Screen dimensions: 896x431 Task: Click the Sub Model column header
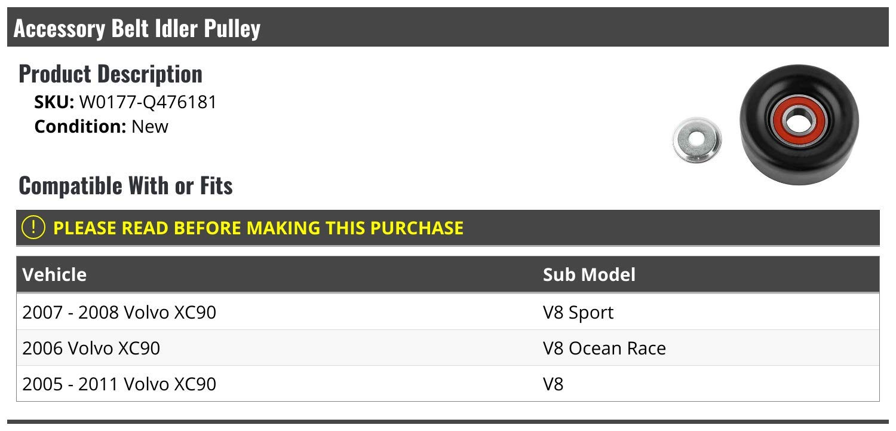[x=588, y=274]
